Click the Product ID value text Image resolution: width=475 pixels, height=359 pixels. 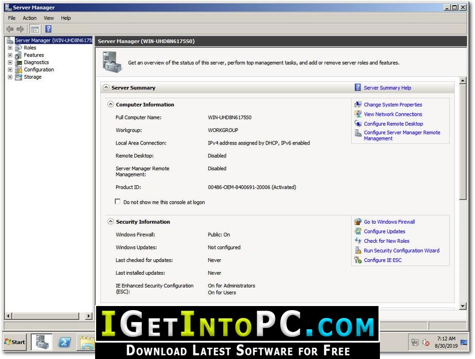[x=252, y=187]
